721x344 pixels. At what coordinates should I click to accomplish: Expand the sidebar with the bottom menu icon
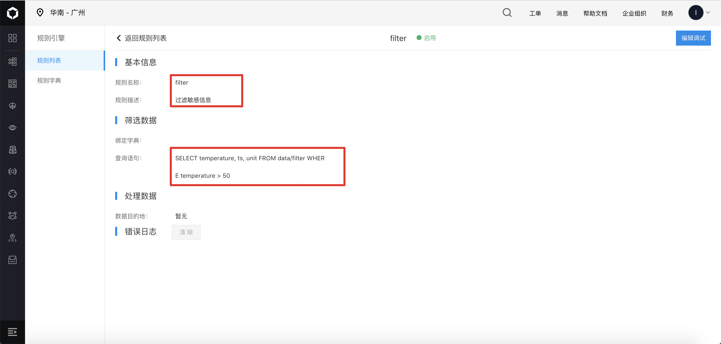pos(12,332)
